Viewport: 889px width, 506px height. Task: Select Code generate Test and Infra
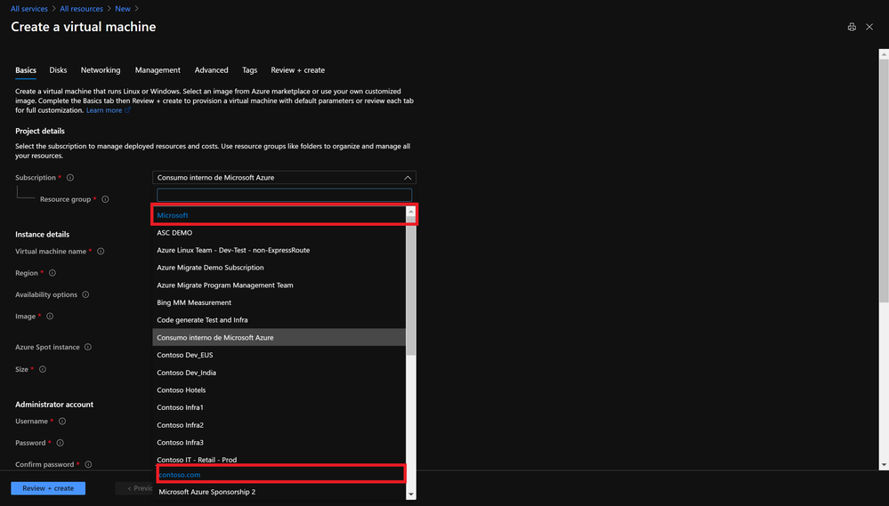pyautogui.click(x=279, y=319)
